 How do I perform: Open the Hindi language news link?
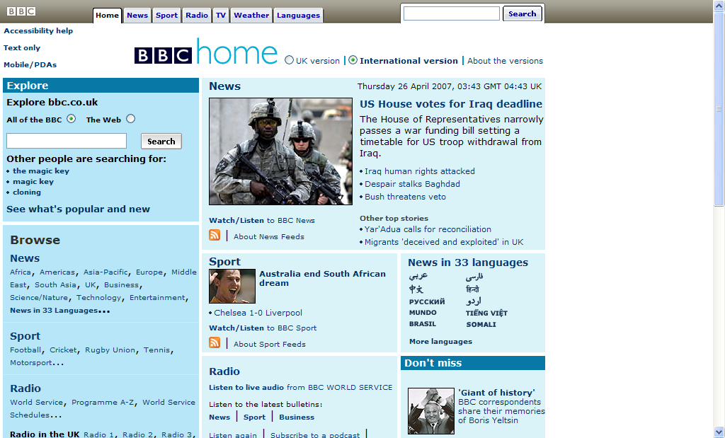(472, 289)
